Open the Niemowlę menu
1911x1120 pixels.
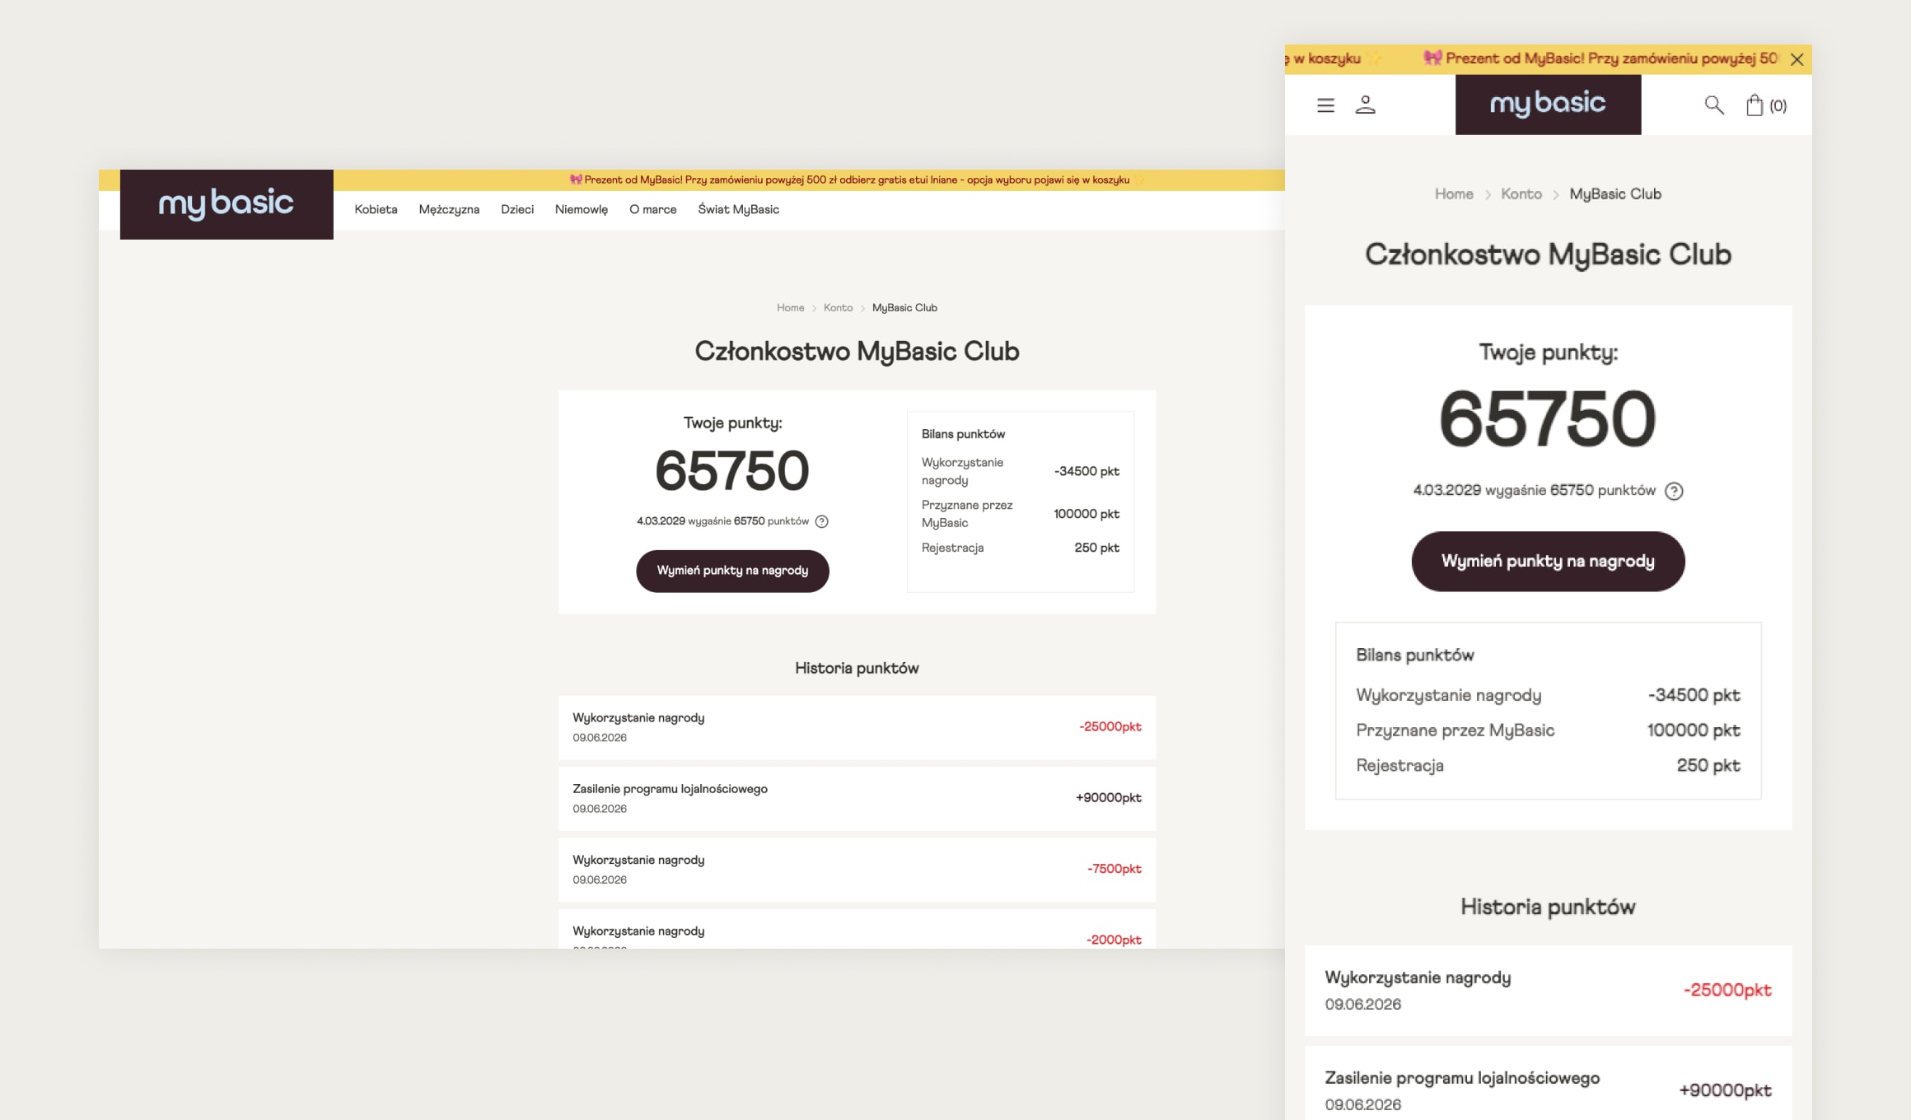point(582,209)
